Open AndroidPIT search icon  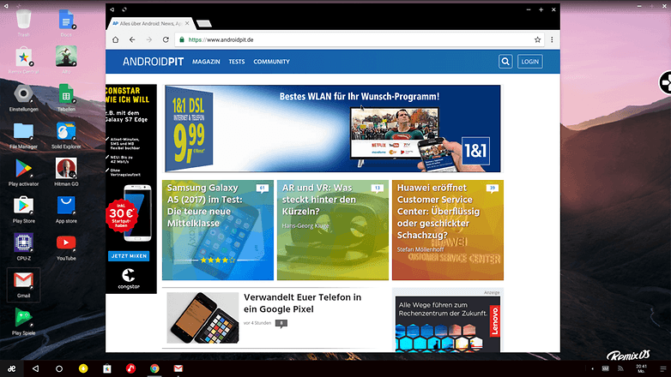tap(505, 62)
